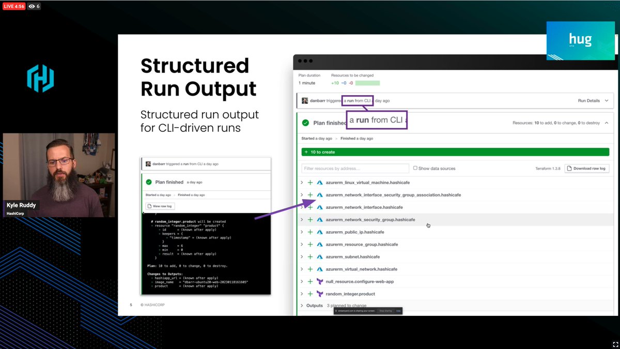The image size is (620, 349).
Task: Expand the azurerm_network_security_group.hashicafe row chevron
Action: pyautogui.click(x=302, y=220)
